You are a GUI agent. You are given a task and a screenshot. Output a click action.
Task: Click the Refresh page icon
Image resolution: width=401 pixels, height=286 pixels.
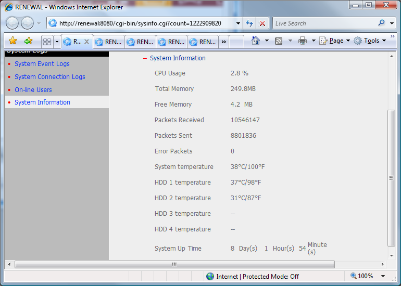pyautogui.click(x=249, y=23)
